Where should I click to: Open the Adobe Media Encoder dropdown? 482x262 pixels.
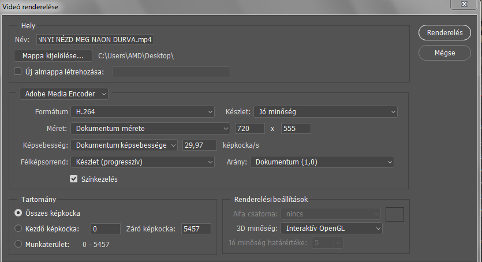[64, 94]
